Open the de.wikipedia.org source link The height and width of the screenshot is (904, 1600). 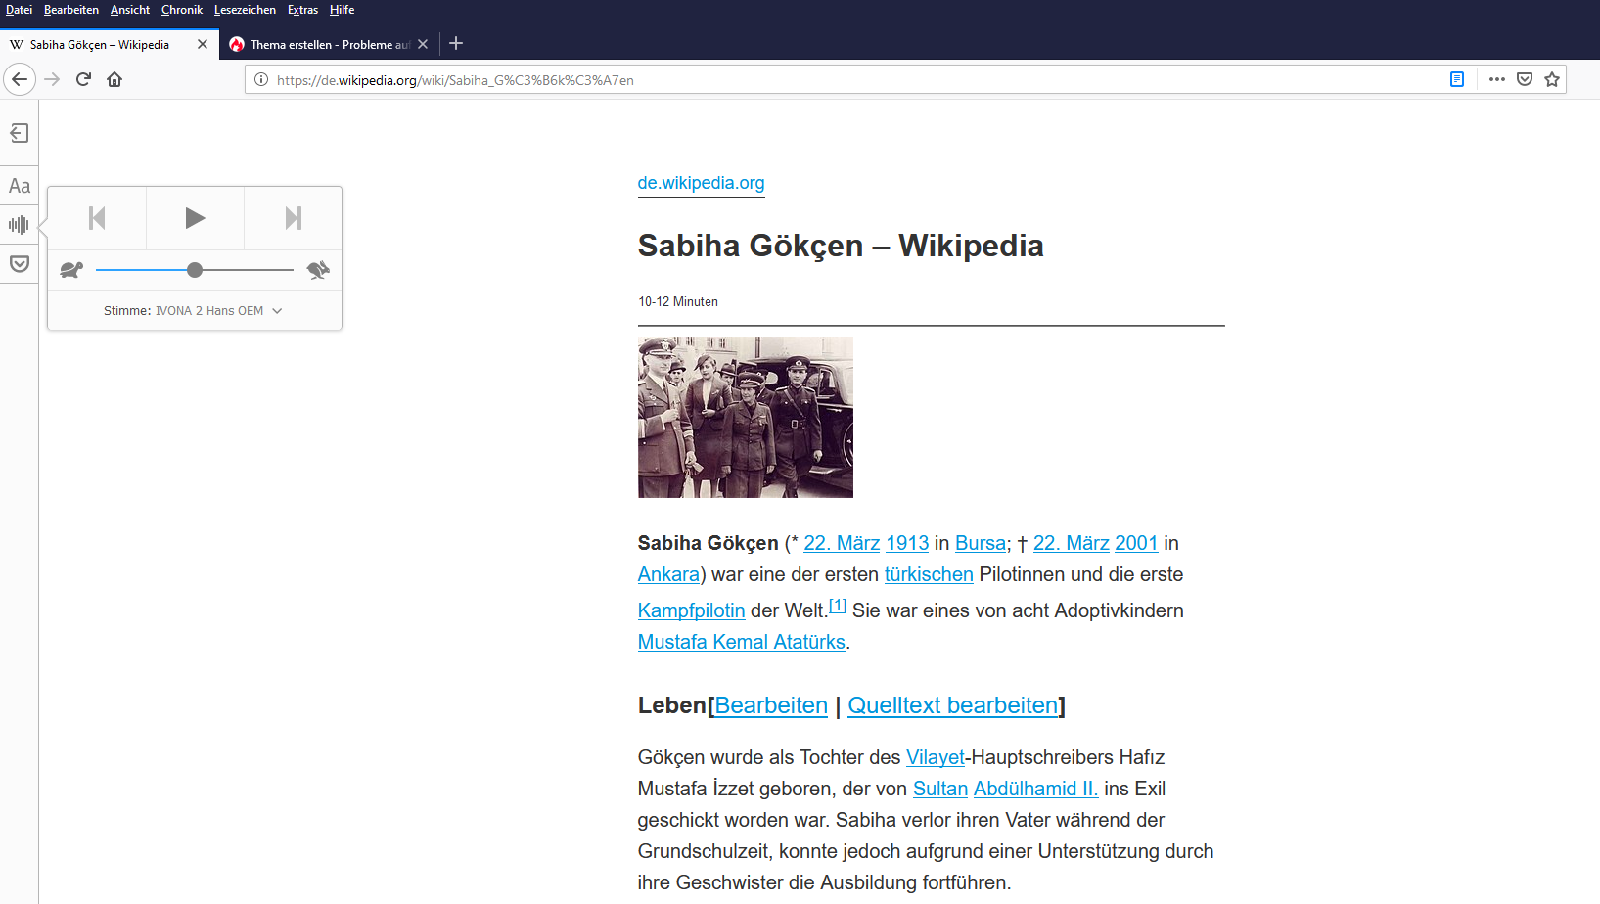(x=701, y=183)
